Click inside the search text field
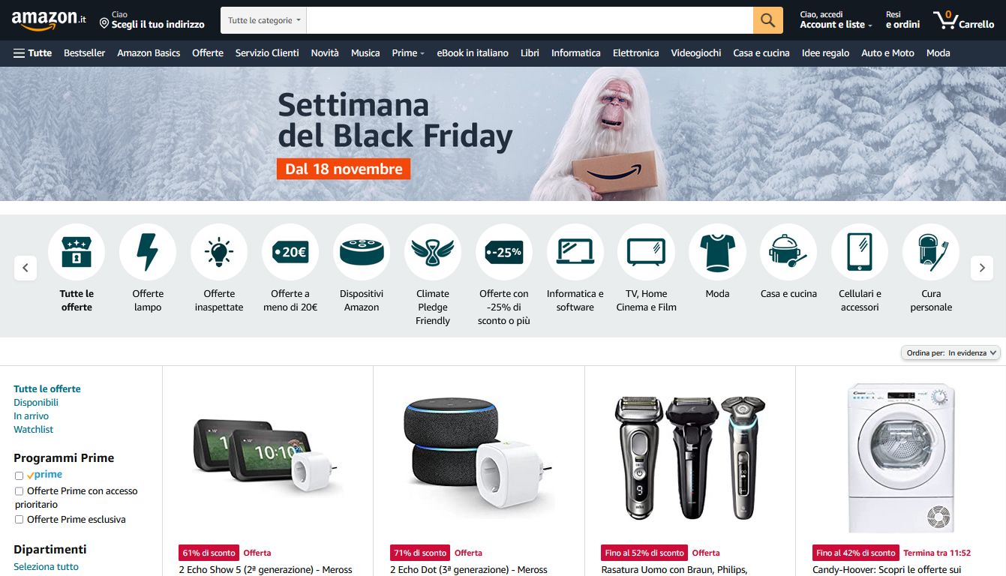Viewport: 1006px width, 576px height. point(530,20)
